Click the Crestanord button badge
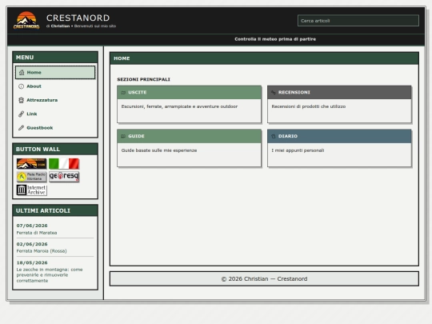The height and width of the screenshot is (324, 432). pos(31,164)
